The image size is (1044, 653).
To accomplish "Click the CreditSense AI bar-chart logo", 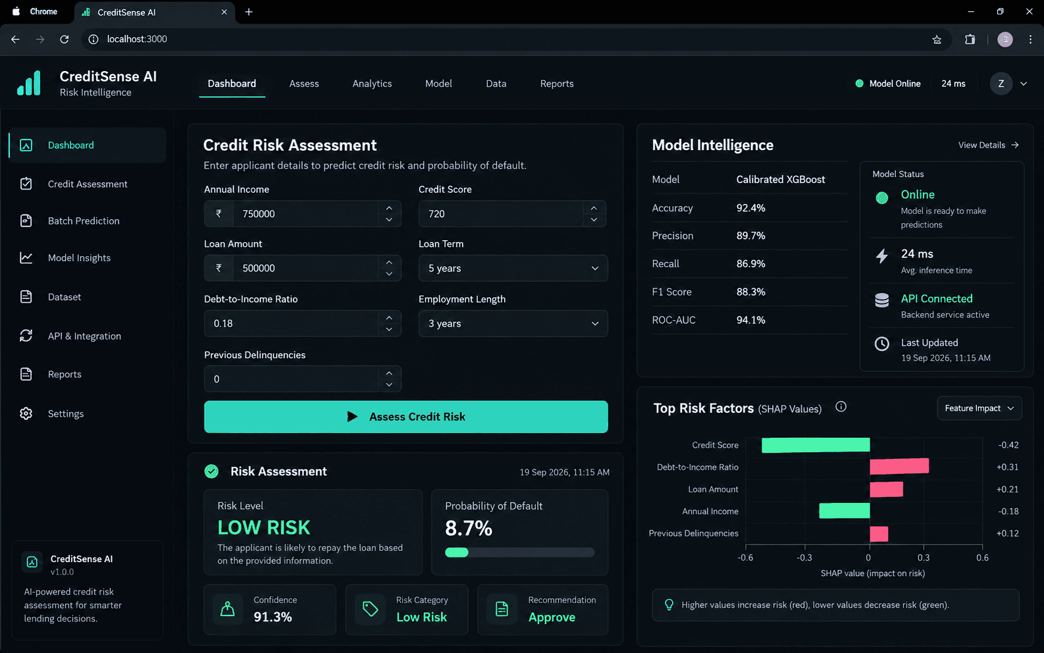I will tap(29, 84).
